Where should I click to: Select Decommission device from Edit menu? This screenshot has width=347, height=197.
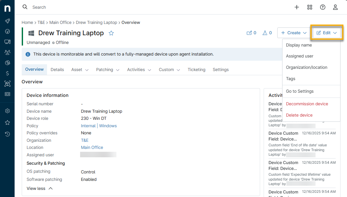coord(307,104)
